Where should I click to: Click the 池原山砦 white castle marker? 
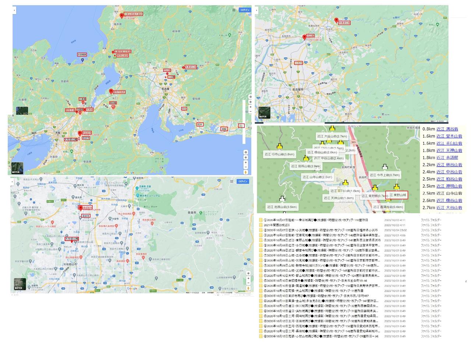click(x=282, y=199)
